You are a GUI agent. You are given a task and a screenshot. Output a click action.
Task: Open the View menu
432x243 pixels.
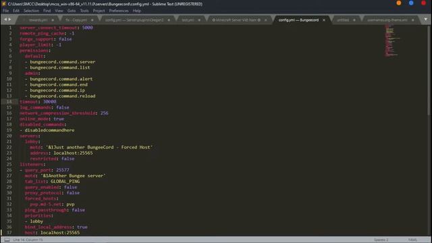click(x=59, y=11)
